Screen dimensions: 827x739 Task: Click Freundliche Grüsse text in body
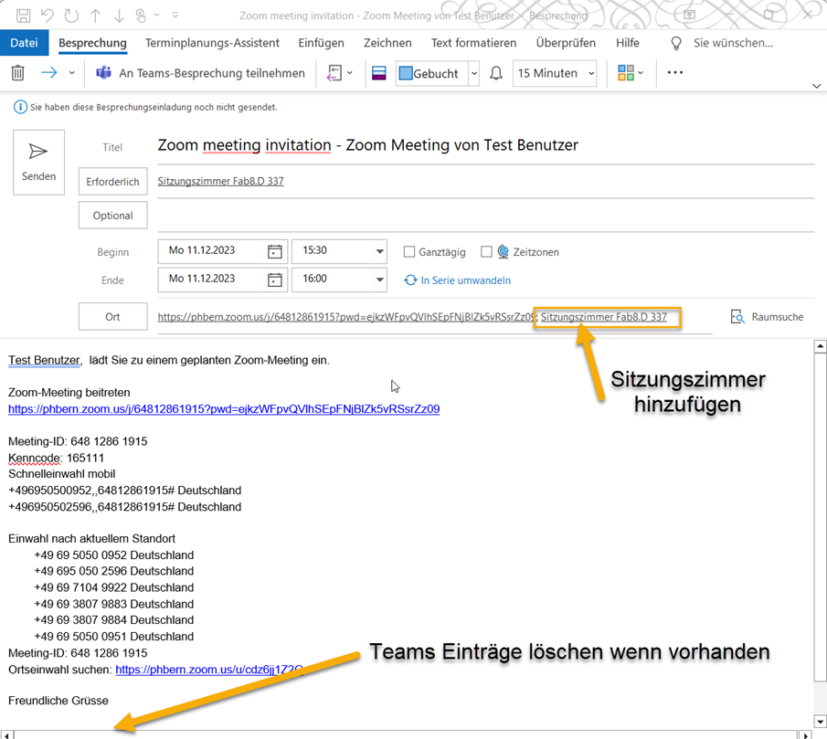(x=58, y=701)
